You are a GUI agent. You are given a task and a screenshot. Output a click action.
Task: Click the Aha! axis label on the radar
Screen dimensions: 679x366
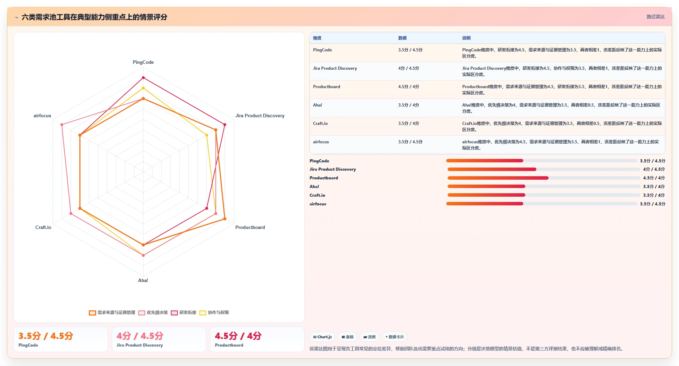(143, 281)
